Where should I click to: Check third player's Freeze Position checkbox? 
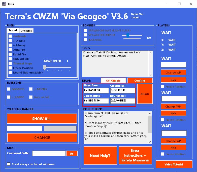[x=162, y=154]
